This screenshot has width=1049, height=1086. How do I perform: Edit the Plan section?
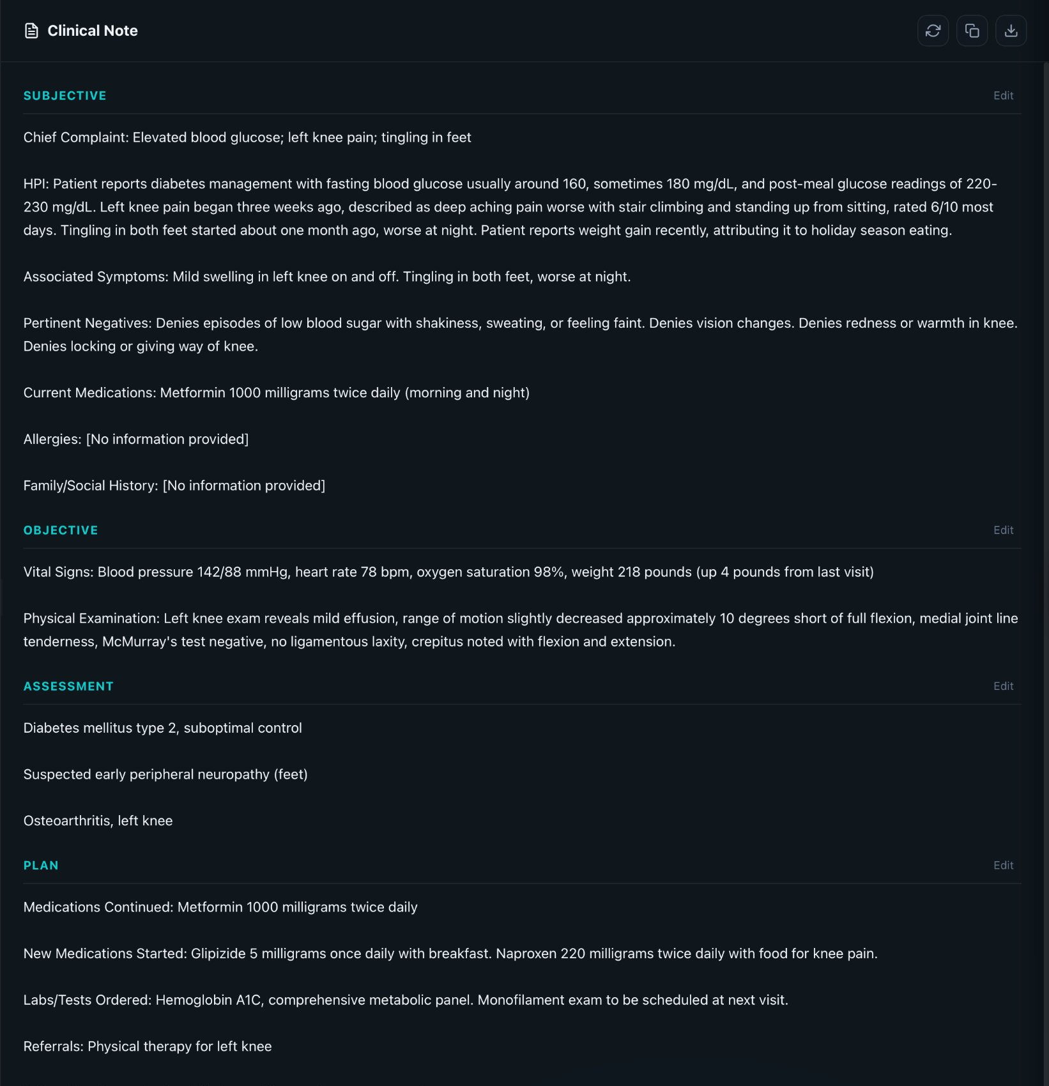tap(1002, 865)
